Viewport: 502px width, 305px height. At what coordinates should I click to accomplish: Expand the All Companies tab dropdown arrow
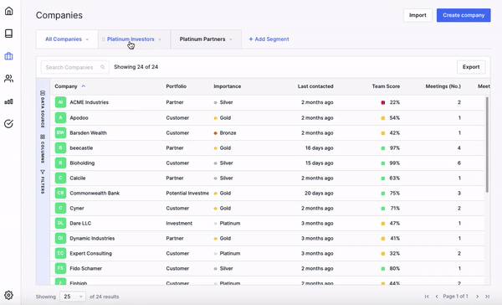[87, 39]
